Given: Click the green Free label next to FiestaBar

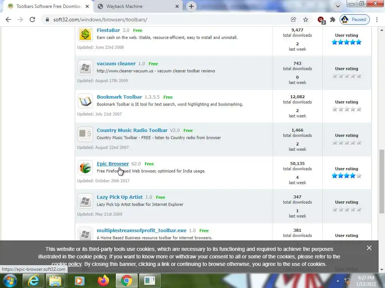Looking at the screenshot, I should (x=138, y=30).
